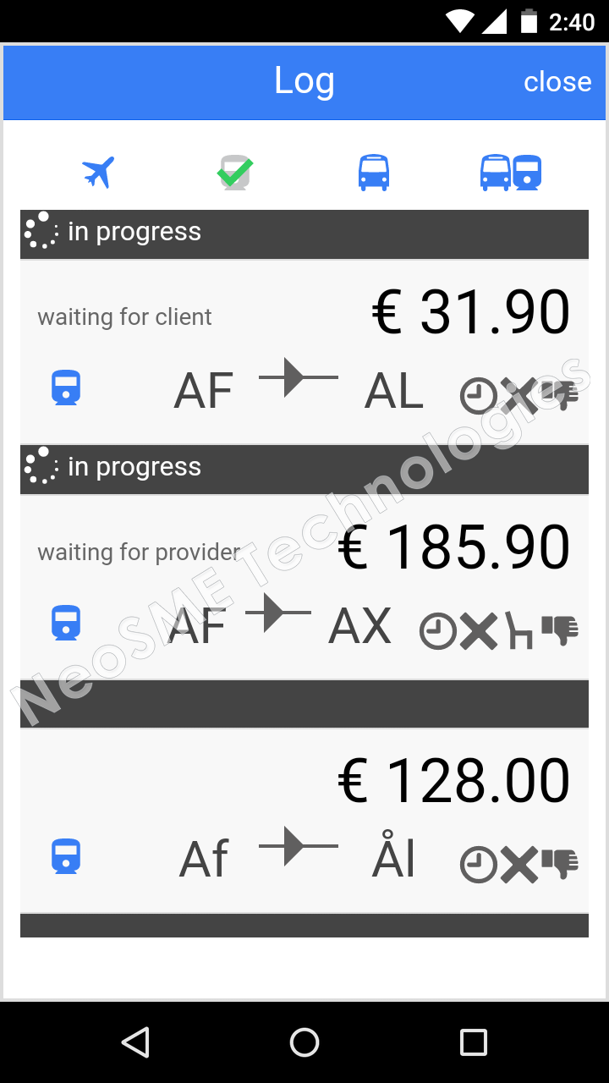This screenshot has height=1083, width=609.
Task: Select the single bus filter icon
Action: pos(373,173)
